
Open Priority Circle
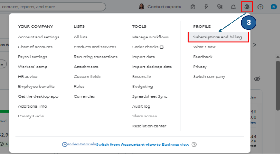tap(31, 116)
